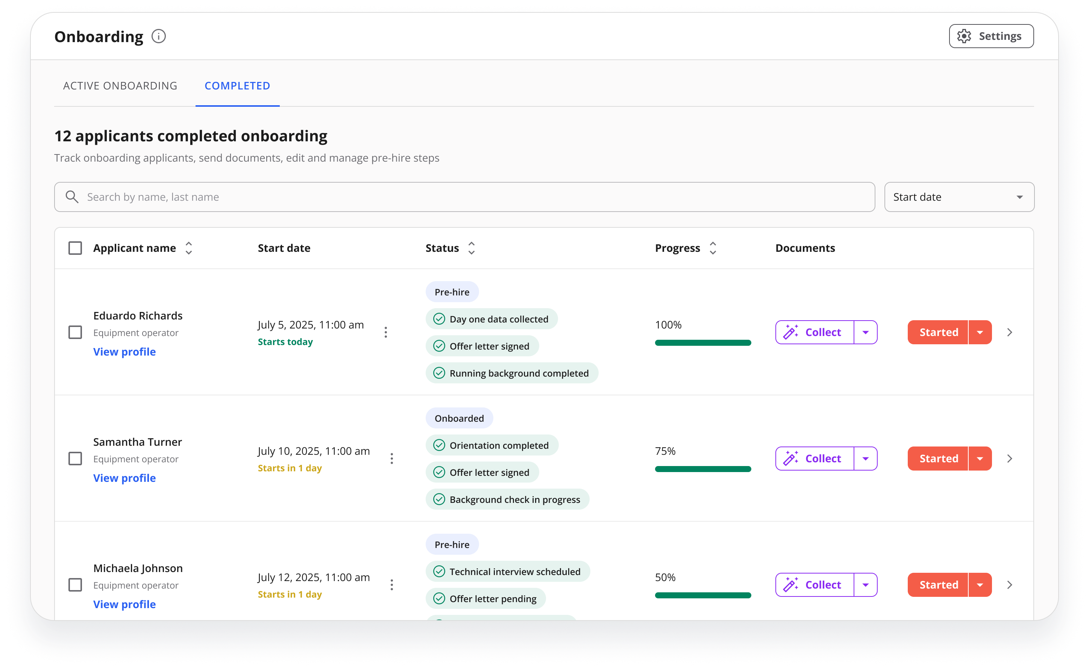The image size is (1089, 669).
Task: Click Samantha Turner's 75% progress bar
Action: pos(703,469)
